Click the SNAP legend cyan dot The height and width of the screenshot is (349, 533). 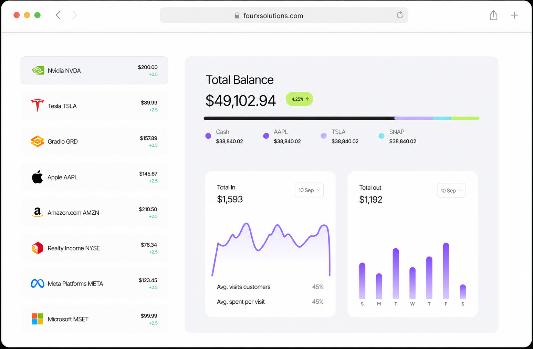(382, 136)
